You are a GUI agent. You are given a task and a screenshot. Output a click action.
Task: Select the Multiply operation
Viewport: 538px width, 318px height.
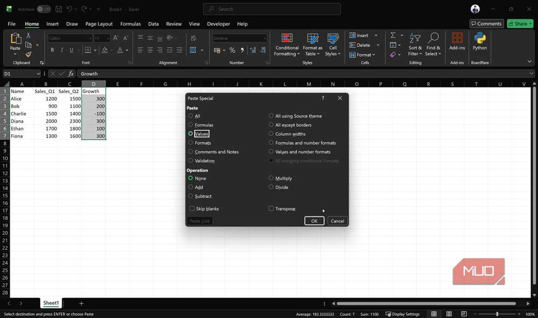(x=271, y=178)
